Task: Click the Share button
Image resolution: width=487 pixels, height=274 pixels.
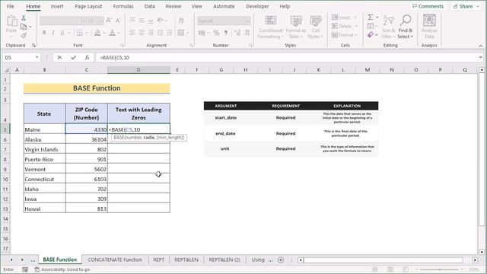Action: click(463, 6)
